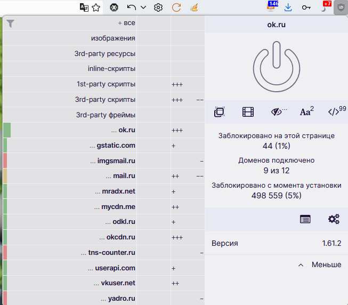Toggle JavaScript blocking code icon
Image resolution: width=348 pixels, height=305 pixels.
(x=337, y=111)
